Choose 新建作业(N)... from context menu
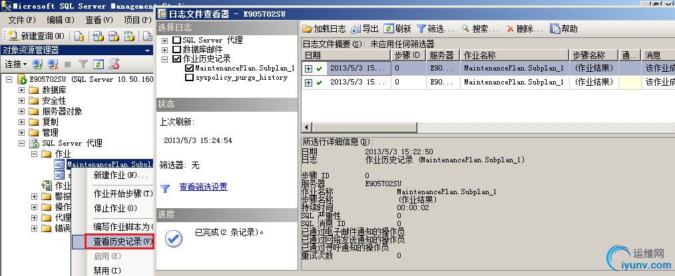Screen dimensions: 675x276 click(x=120, y=176)
